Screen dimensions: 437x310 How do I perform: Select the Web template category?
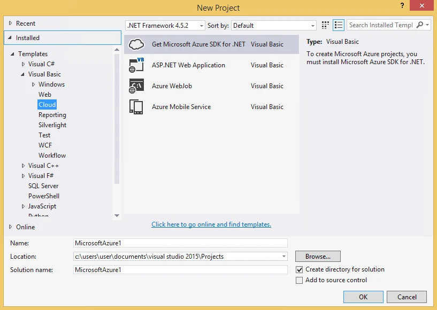[44, 95]
